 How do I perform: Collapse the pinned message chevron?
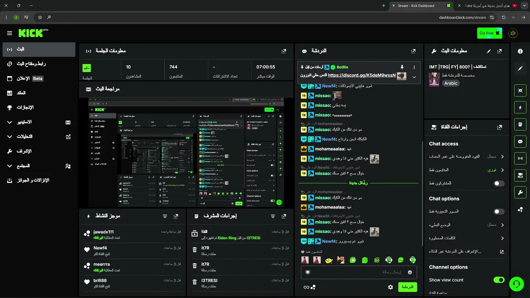click(x=414, y=77)
